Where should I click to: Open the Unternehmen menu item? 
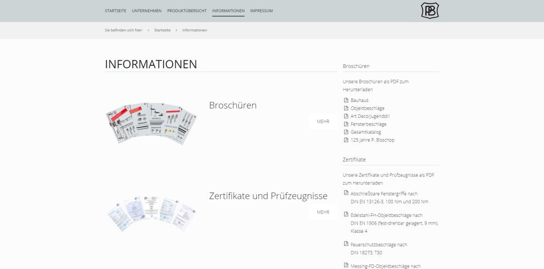[x=147, y=11]
